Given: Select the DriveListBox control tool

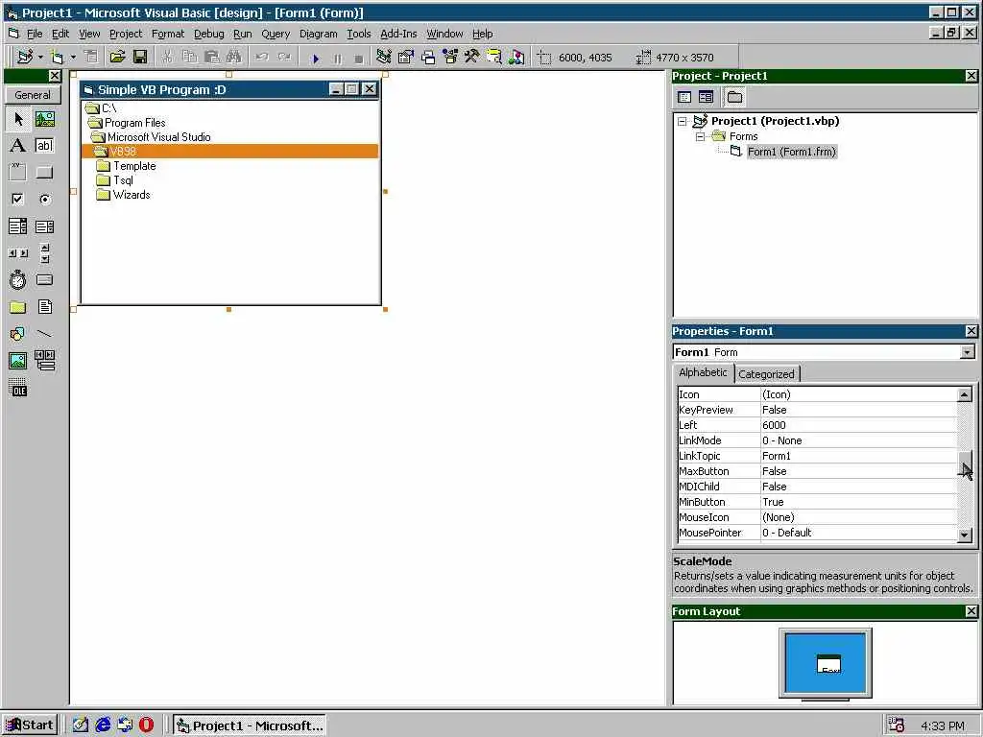Looking at the screenshot, I should [x=44, y=280].
